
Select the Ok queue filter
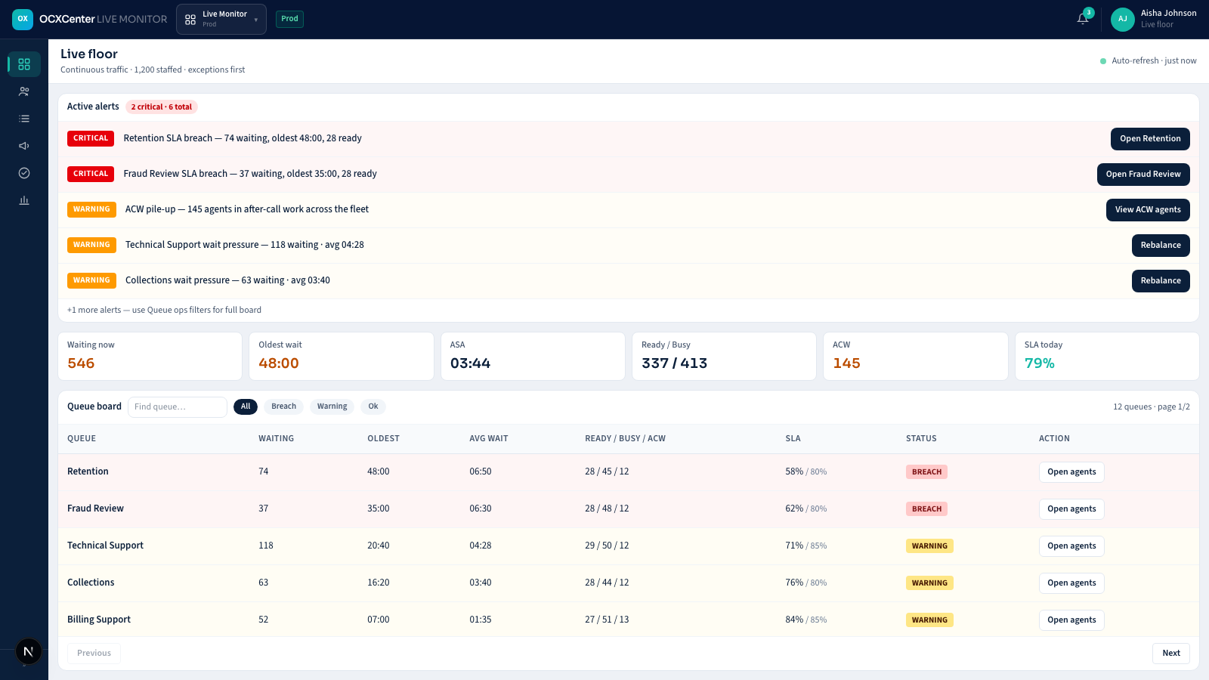click(x=373, y=406)
